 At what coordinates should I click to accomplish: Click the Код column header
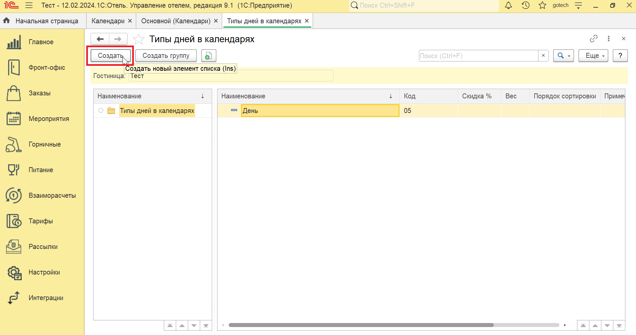429,96
